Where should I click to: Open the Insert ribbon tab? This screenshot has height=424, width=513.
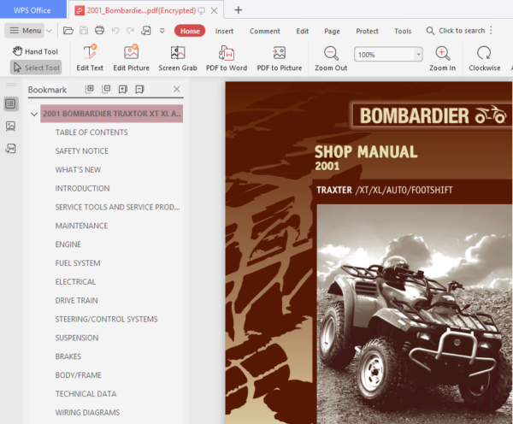pos(224,31)
